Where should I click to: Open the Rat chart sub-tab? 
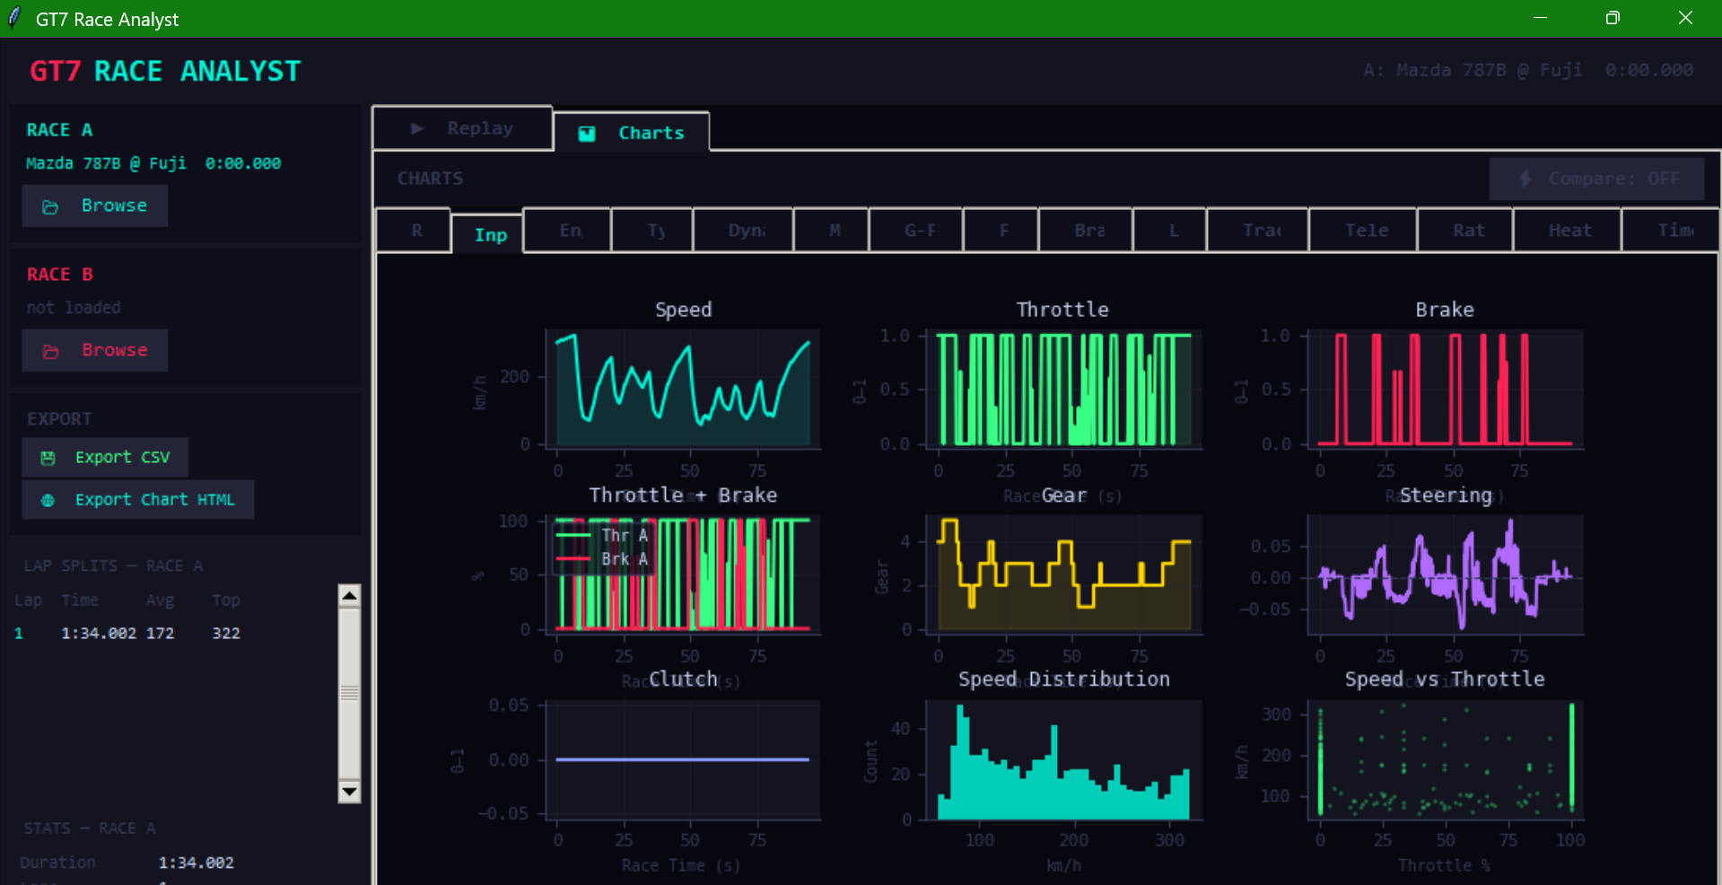coord(1466,231)
